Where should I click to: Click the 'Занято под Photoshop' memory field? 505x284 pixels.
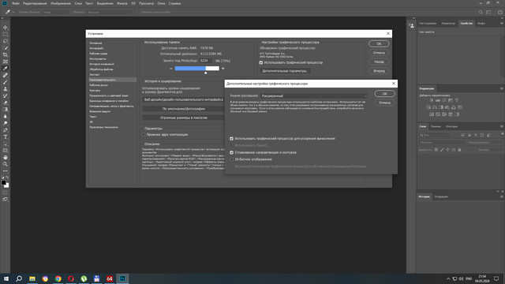(206, 61)
